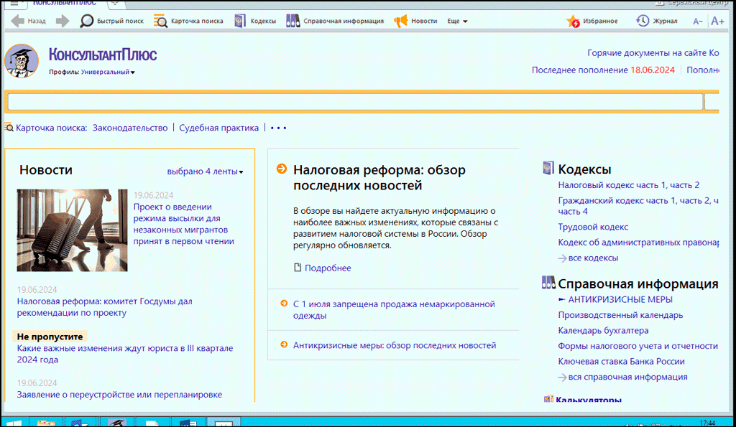Viewport: 736px width, 427px height.
Task: Open Карточка поиска from the toolbar
Action: coord(188,21)
